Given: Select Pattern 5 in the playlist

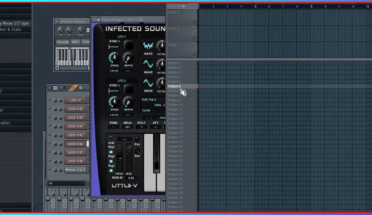Looking at the screenshot, I should click(x=174, y=81).
